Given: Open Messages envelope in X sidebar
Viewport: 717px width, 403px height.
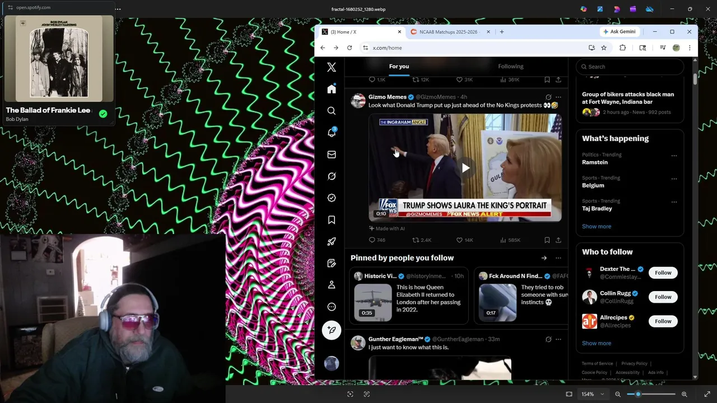Looking at the screenshot, I should (332, 154).
